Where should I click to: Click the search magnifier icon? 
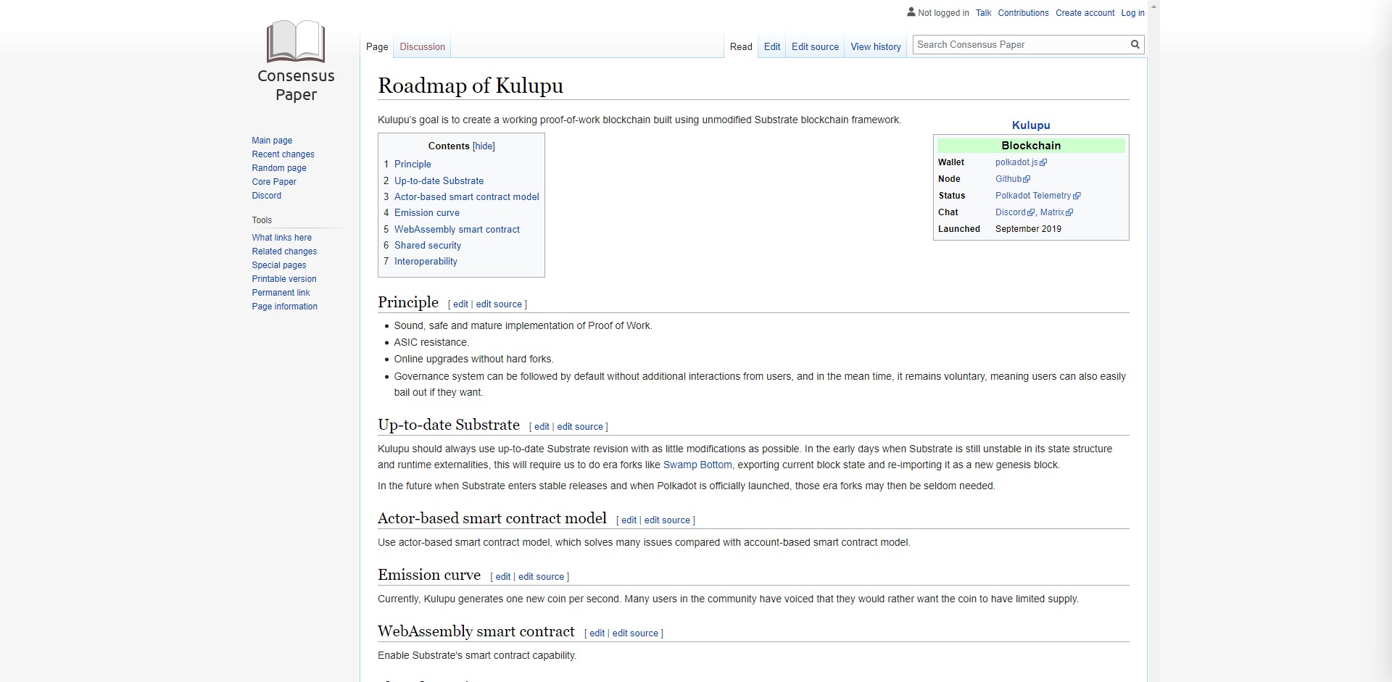pos(1135,45)
